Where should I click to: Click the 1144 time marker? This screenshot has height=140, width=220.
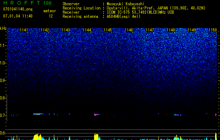(x=87, y=30)
